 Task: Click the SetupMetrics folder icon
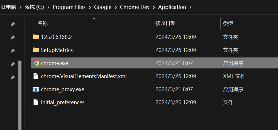click(x=36, y=50)
